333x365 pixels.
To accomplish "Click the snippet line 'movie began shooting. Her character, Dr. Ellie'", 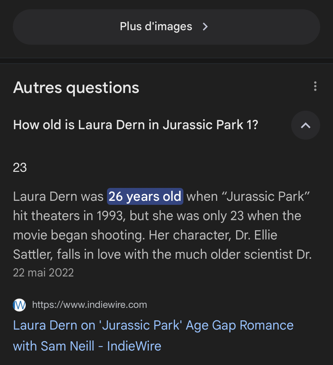I will pos(145,235).
